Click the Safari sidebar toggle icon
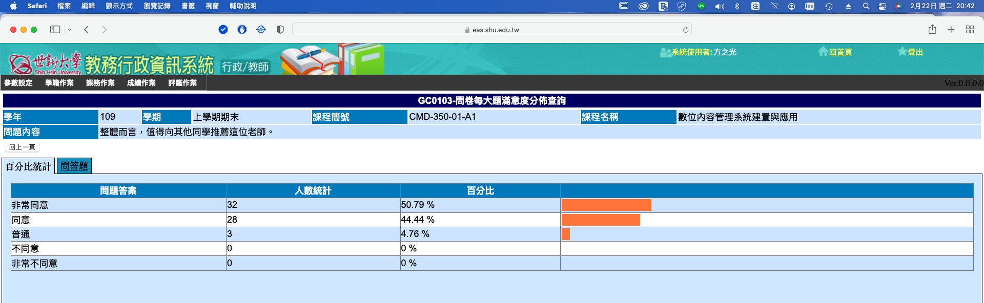 click(x=55, y=30)
